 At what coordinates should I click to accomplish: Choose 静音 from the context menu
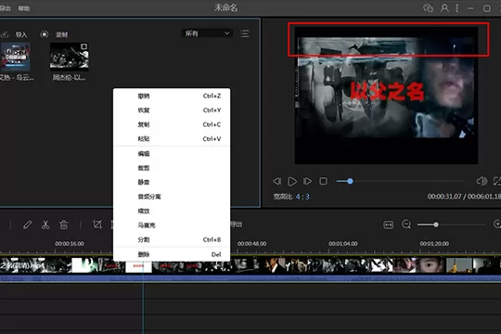pos(172,183)
